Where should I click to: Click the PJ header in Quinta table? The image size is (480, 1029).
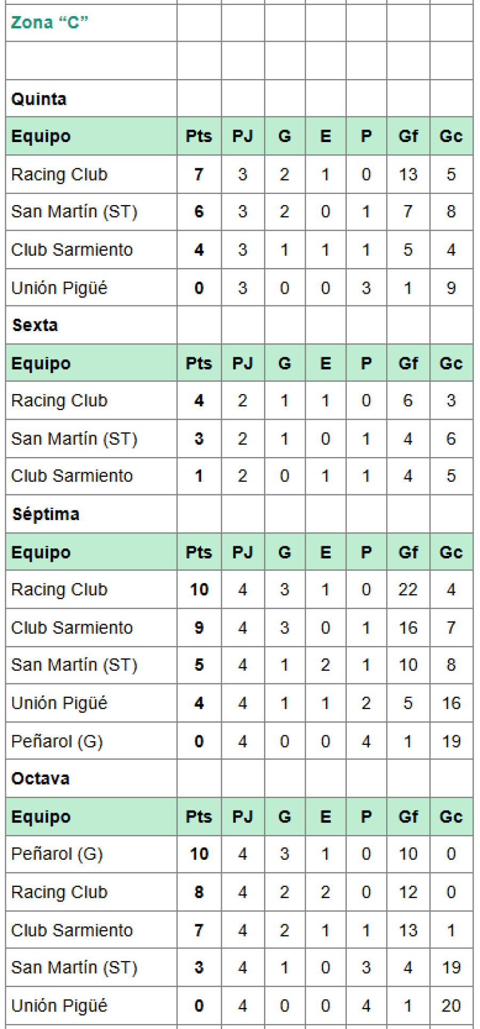(242, 136)
